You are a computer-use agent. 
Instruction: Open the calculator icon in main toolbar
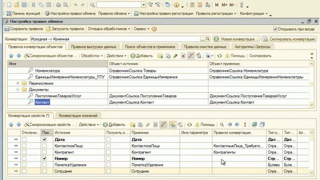(192, 4)
